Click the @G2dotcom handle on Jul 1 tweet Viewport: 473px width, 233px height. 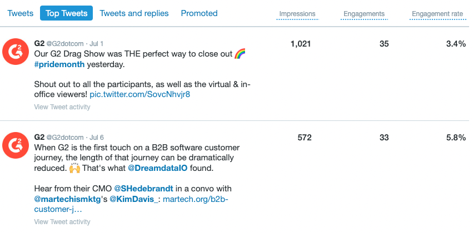point(65,44)
